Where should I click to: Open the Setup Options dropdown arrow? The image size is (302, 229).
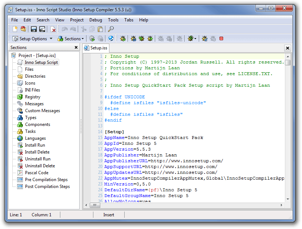point(51,38)
